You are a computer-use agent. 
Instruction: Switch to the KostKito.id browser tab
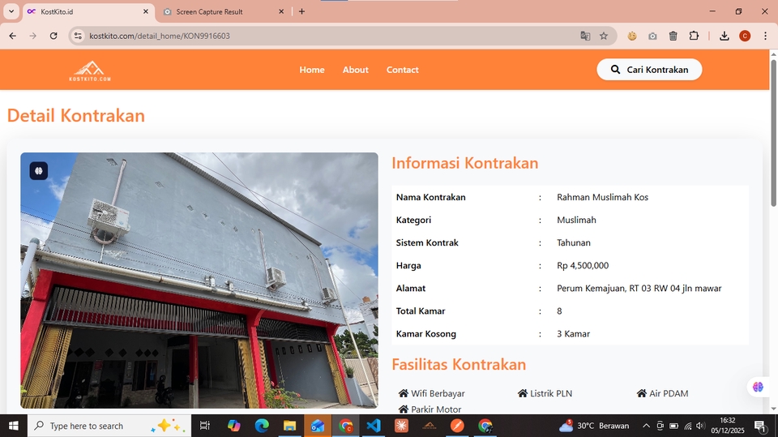tap(89, 11)
